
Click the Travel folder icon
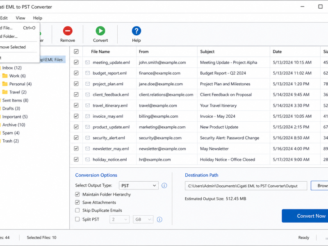5,92
